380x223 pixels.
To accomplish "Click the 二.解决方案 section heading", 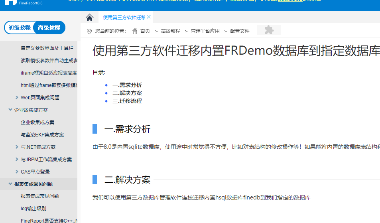I will pos(128,180).
